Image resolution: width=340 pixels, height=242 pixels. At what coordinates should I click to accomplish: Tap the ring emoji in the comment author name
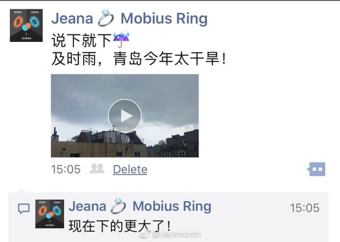(118, 206)
